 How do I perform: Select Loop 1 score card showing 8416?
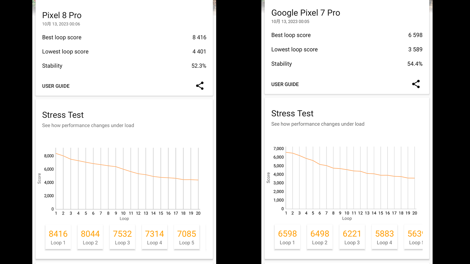pyautogui.click(x=58, y=237)
